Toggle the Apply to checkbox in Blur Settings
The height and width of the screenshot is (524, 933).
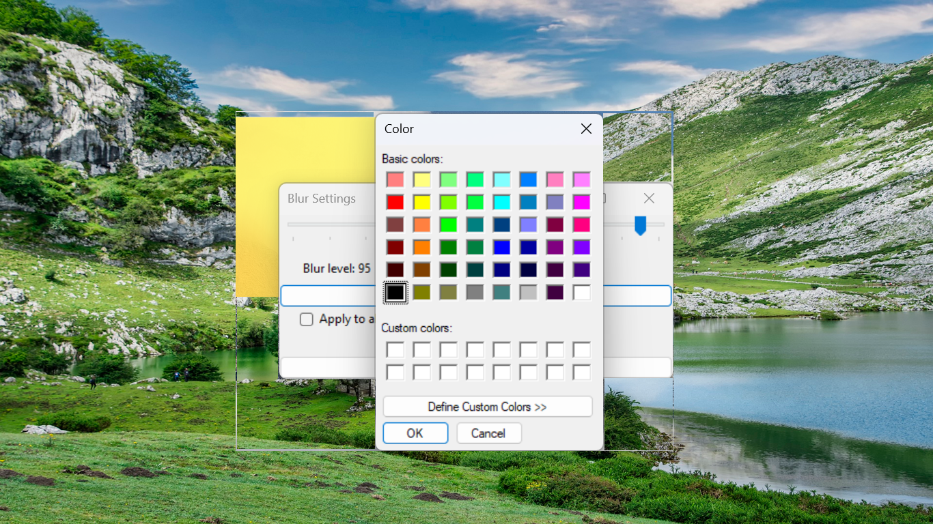tap(307, 319)
